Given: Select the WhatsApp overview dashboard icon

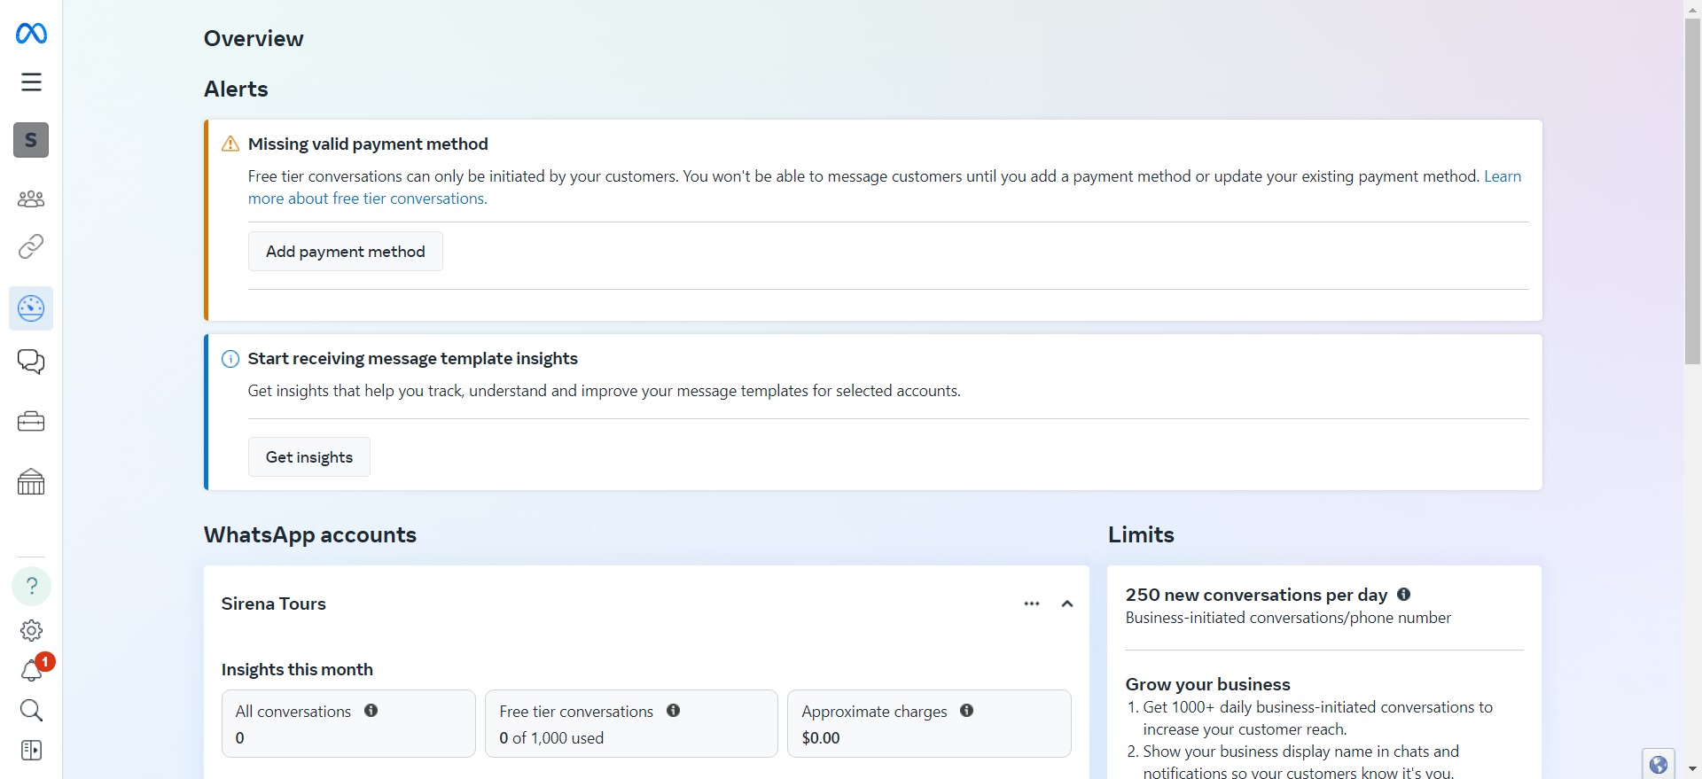Looking at the screenshot, I should click(31, 308).
